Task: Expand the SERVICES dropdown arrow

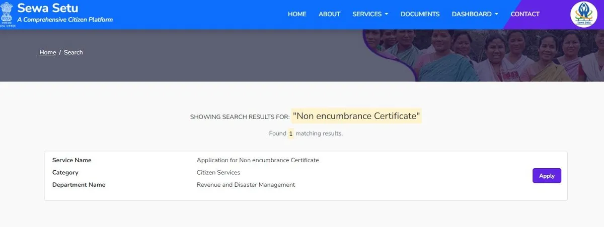Action: click(x=387, y=14)
